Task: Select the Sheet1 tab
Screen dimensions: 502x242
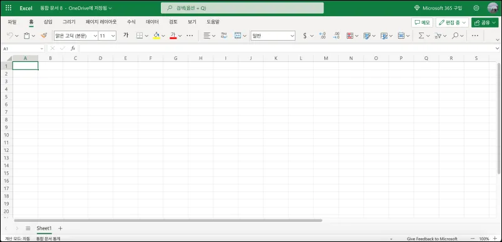Action: click(44, 228)
